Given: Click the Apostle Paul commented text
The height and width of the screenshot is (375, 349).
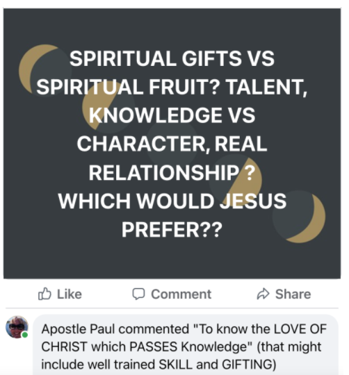Looking at the screenshot, I should point(115,329).
